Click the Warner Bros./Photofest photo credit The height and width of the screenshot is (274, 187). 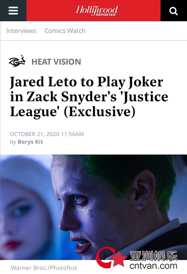44,268
